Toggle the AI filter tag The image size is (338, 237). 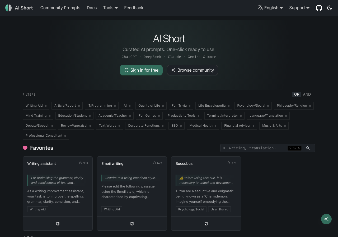coord(127,106)
